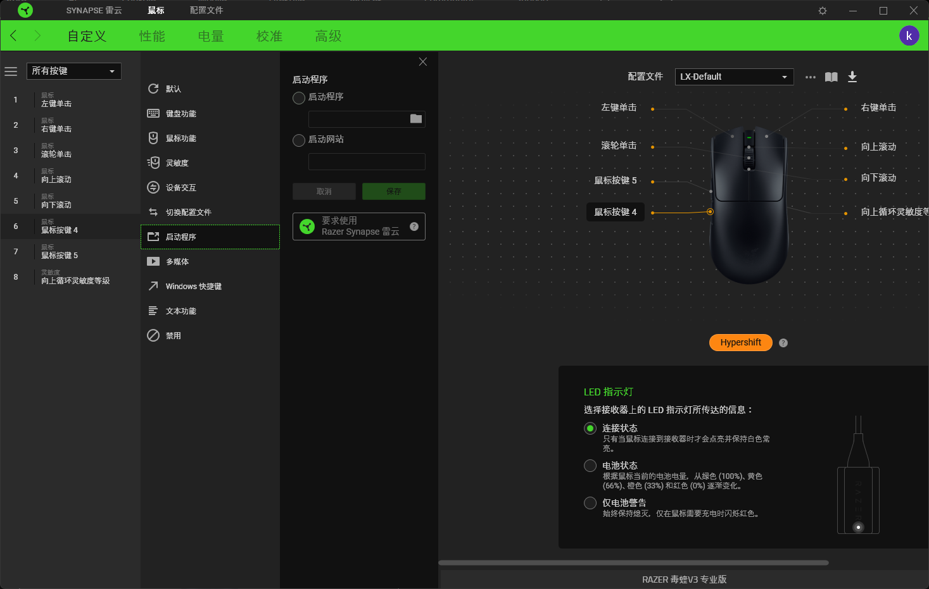Click the horizontal scrollbar at bottom

[x=633, y=562]
